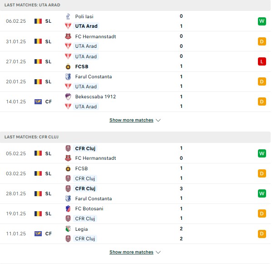Click CFR Cluj team name in 05.02.25 match
This screenshot has width=272, height=264.
tap(85, 148)
